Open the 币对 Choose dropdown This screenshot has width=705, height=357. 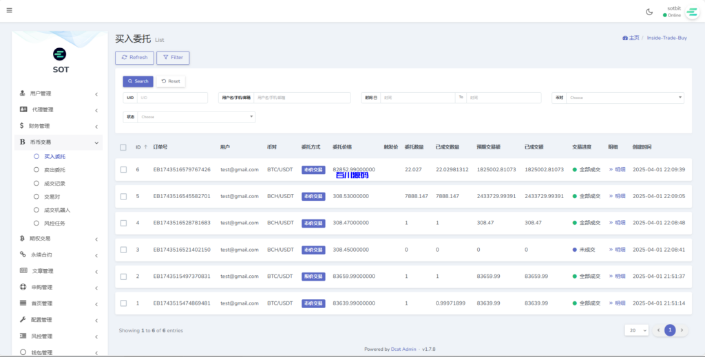625,98
